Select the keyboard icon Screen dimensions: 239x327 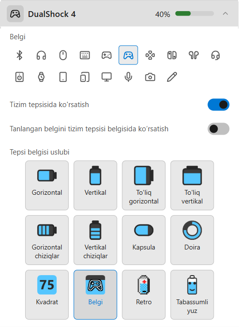pos(85,55)
